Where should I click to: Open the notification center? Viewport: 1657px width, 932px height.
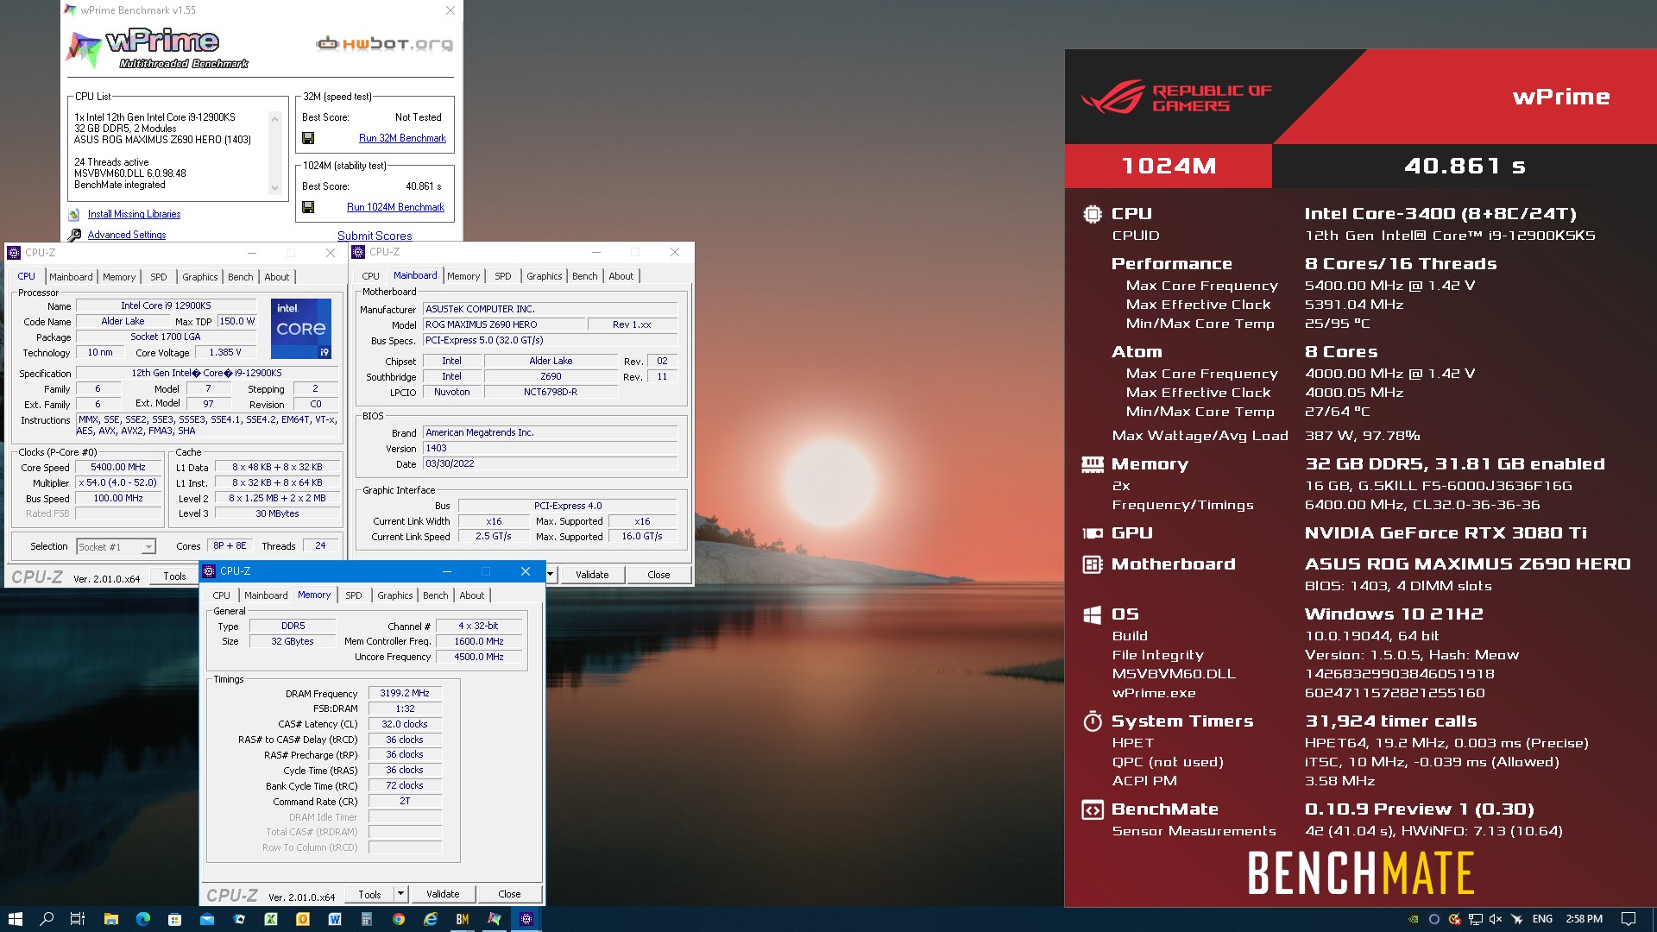point(1629,919)
